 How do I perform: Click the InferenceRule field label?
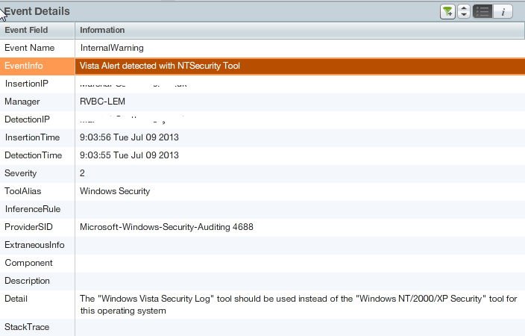point(32,209)
